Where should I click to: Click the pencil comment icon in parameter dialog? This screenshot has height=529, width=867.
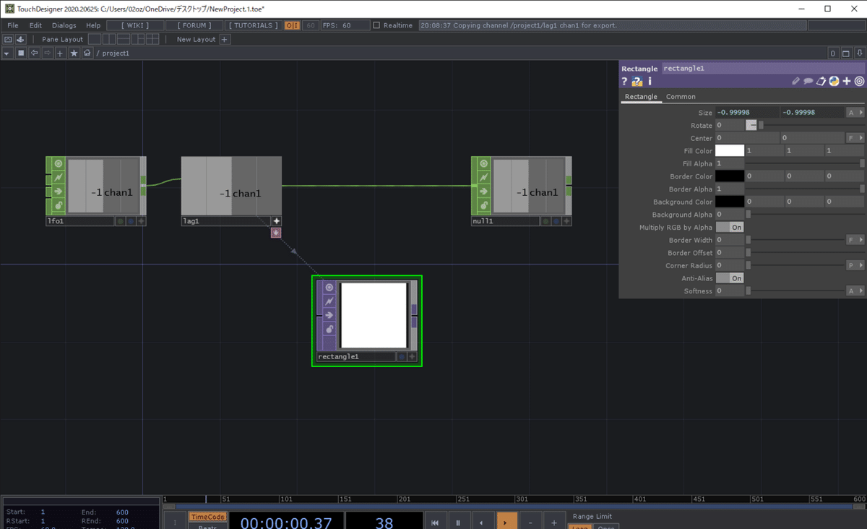796,81
